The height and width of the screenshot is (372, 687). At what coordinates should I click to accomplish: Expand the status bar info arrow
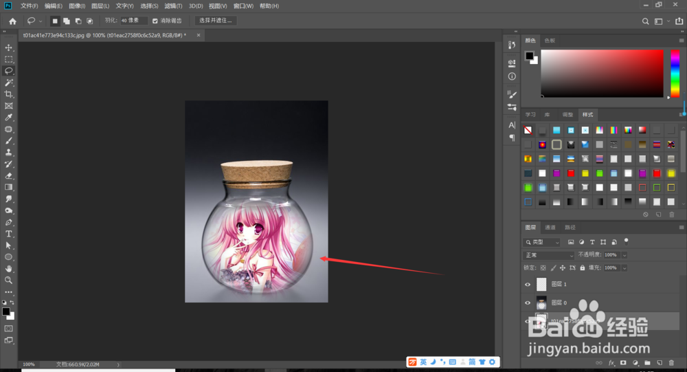[x=118, y=364]
